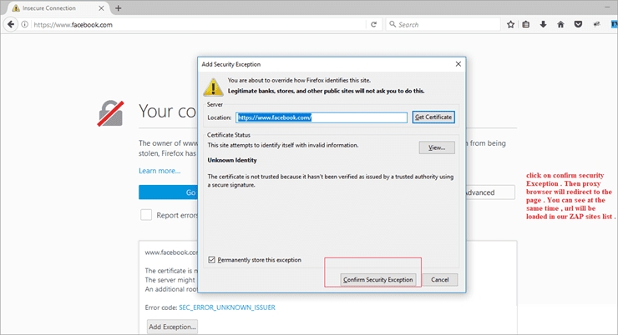Image resolution: width=618 pixels, height=335 pixels.
Task: Open site information icon in address bar
Action: point(25,24)
